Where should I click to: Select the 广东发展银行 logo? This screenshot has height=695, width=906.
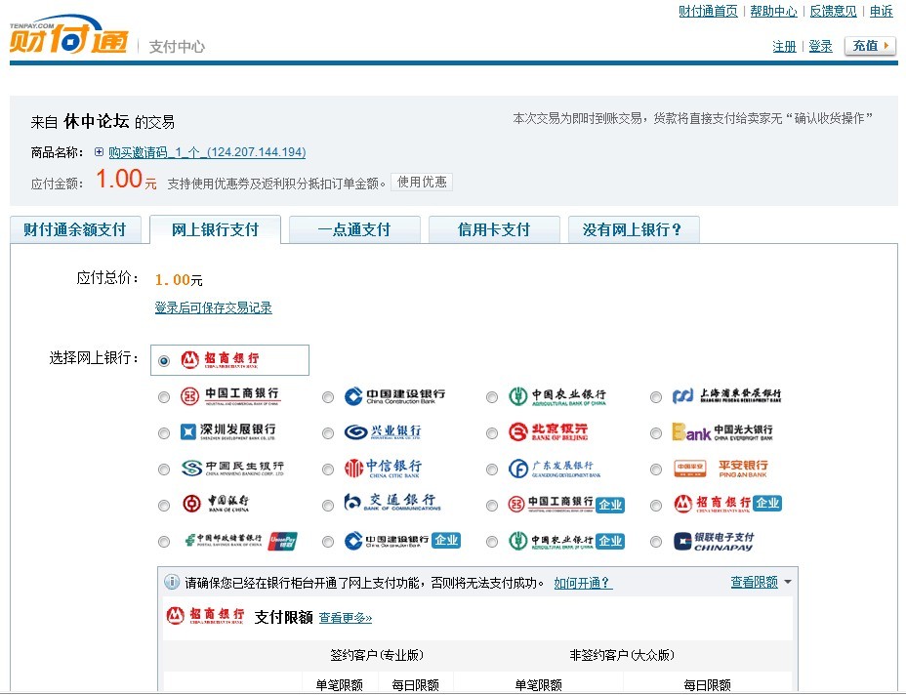point(555,469)
